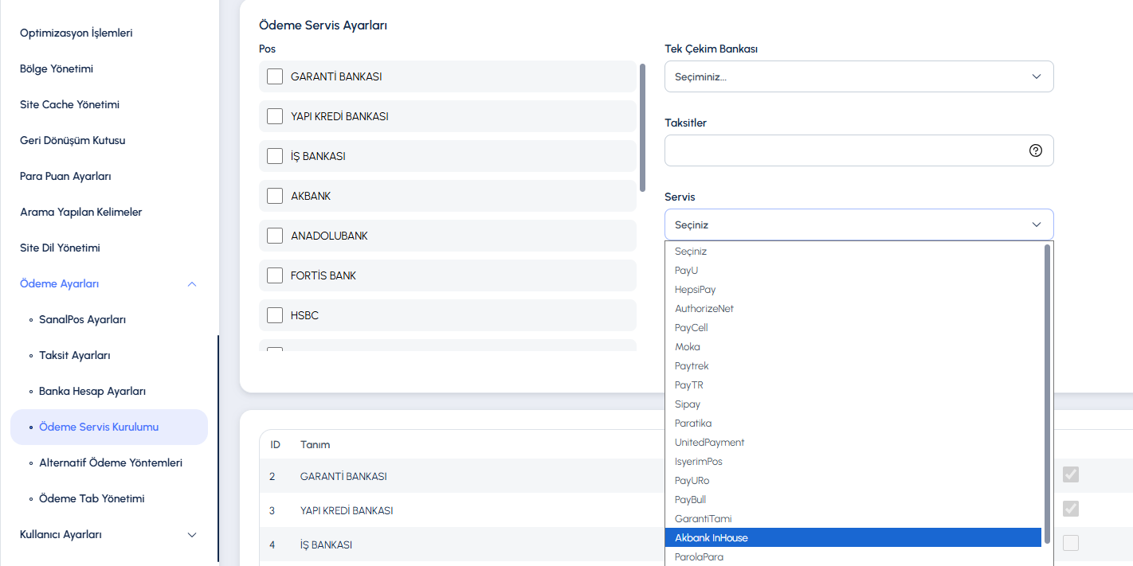Select PayBull from the Servis list

tap(853, 500)
